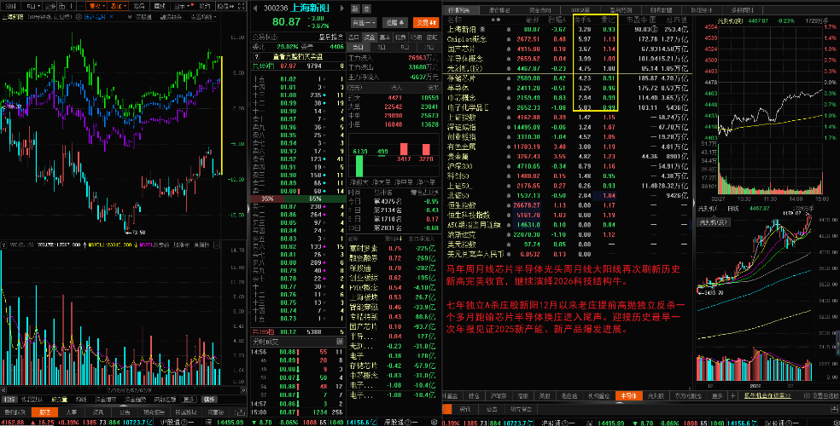Open the 分时成交 detail list icon
The width and height of the screenshot is (840, 426).
(340, 341)
